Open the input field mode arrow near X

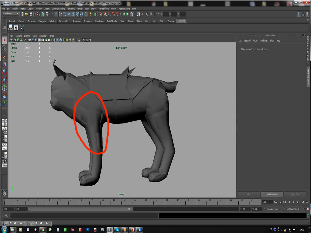click(x=156, y=14)
